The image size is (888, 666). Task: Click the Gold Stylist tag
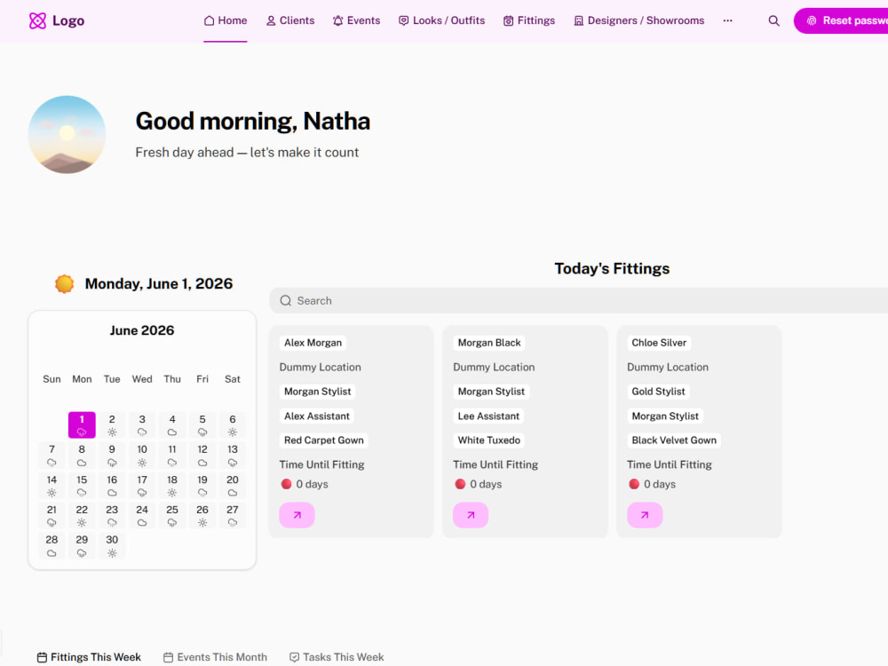pyautogui.click(x=658, y=392)
